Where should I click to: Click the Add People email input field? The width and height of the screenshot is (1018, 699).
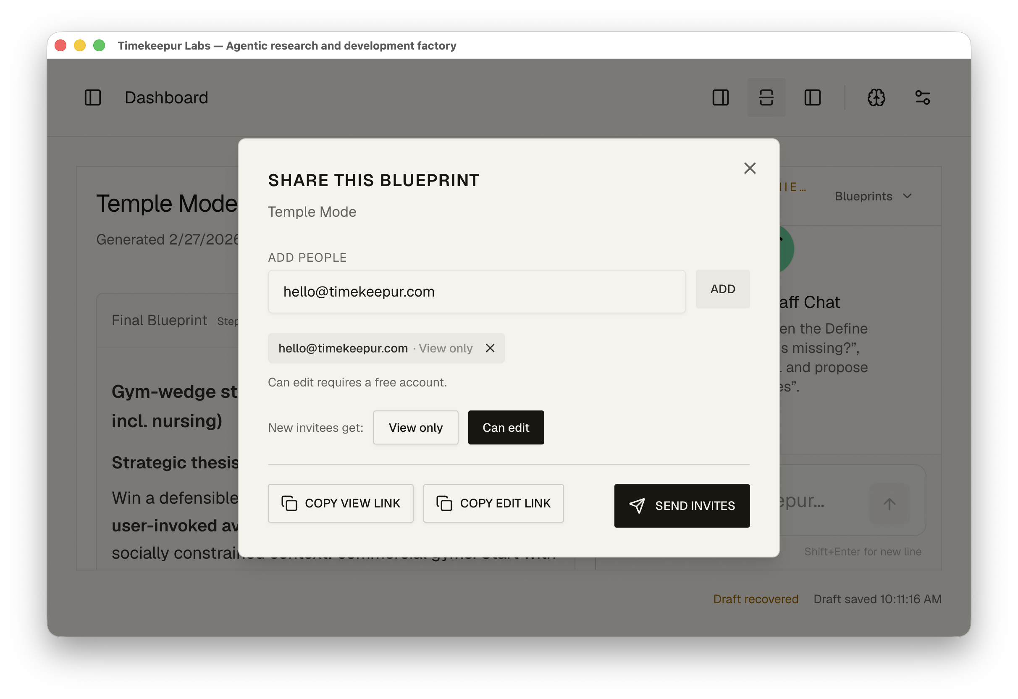pos(477,292)
